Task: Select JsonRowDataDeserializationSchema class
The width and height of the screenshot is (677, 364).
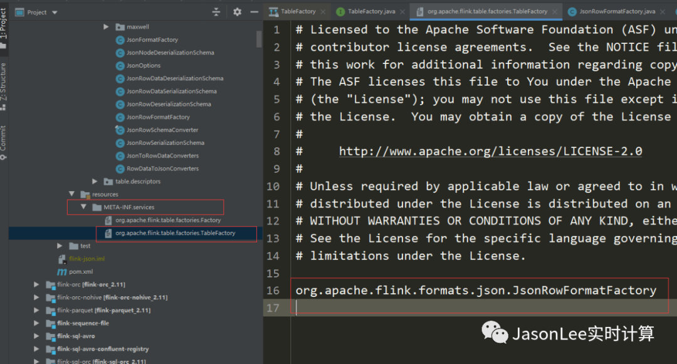Action: point(175,78)
